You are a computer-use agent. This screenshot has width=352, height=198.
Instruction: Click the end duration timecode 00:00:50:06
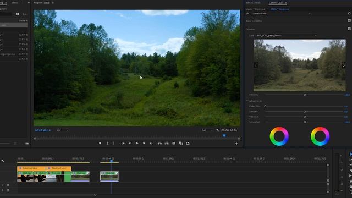[229, 130]
